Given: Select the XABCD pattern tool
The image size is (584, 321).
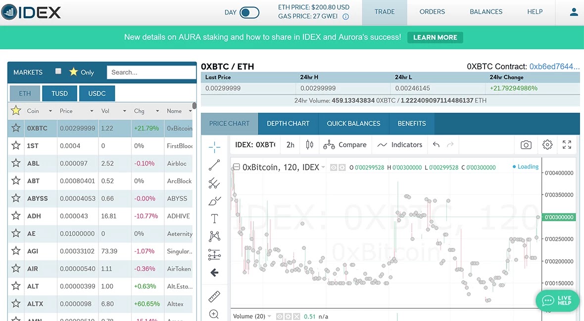Looking at the screenshot, I should pos(214,236).
